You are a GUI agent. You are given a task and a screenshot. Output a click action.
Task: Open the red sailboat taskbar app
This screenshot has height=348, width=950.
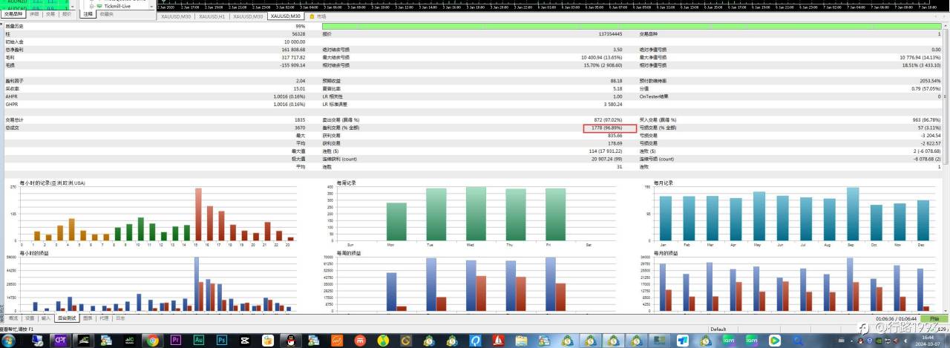point(499,341)
